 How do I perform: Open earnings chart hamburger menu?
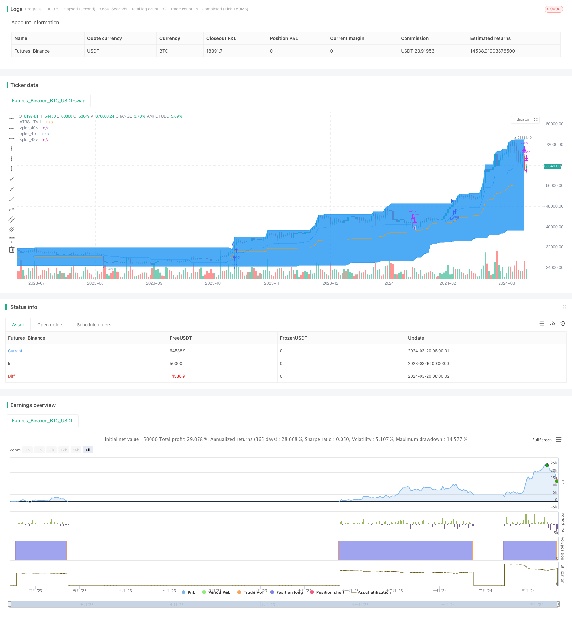tap(559, 440)
